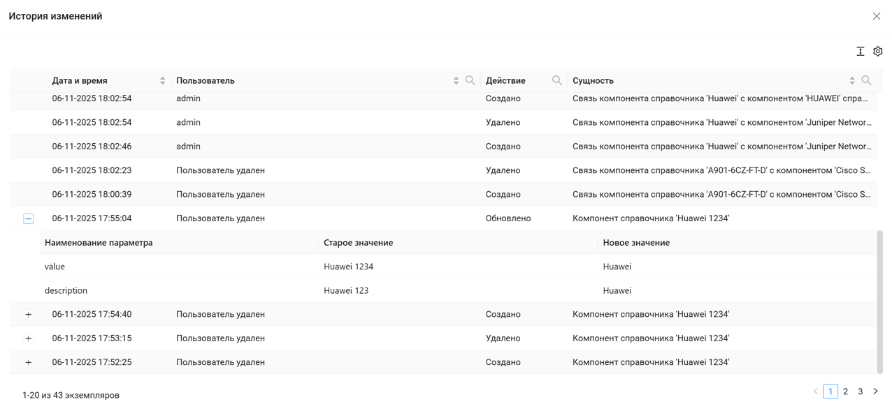892x418 pixels.
Task: Click the row height adjustment icon
Action: pyautogui.click(x=861, y=52)
